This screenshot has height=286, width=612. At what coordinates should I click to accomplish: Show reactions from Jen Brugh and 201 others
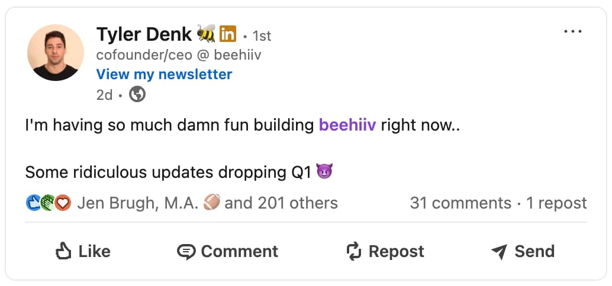coord(207,203)
